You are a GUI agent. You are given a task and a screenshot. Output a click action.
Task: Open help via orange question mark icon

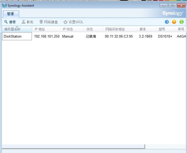[x=174, y=22]
